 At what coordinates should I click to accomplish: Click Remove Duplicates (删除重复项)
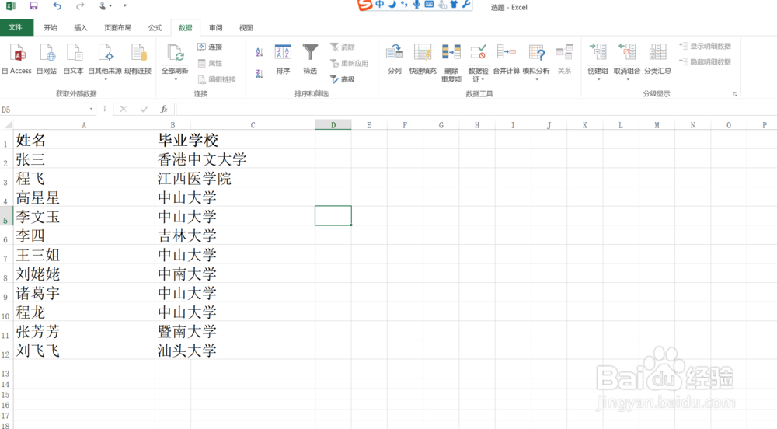(451, 63)
